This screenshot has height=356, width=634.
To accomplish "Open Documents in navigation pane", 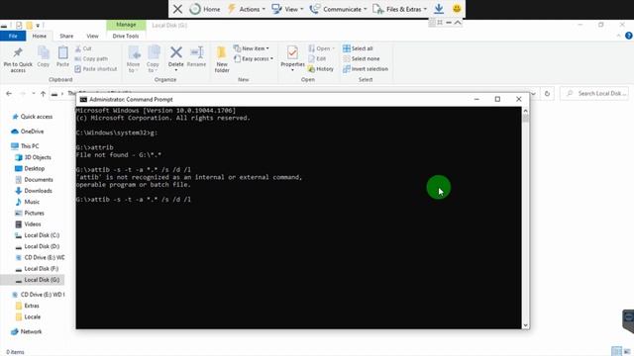I will [x=34, y=180].
